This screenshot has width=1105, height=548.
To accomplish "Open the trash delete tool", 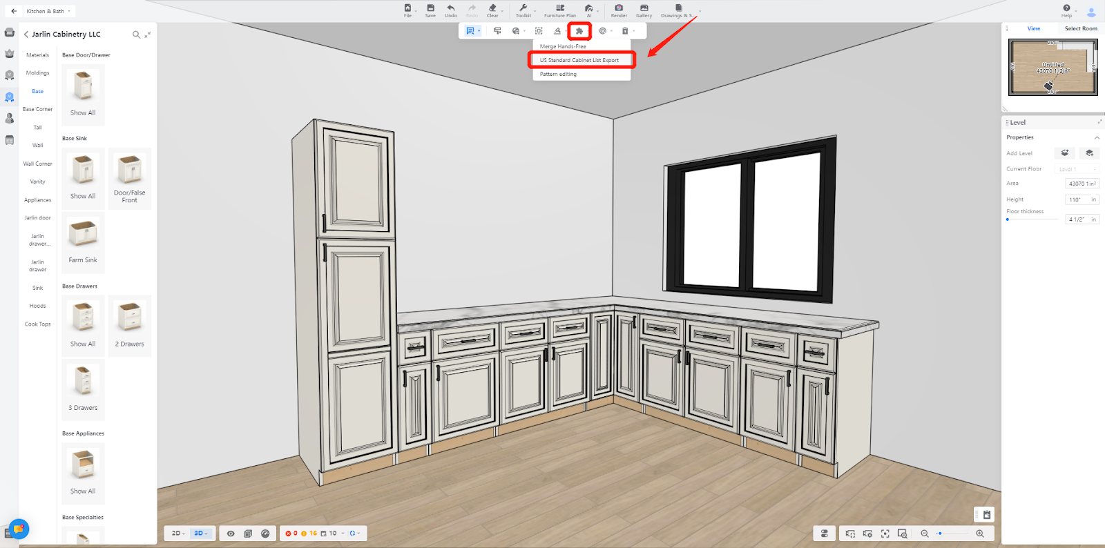I will (625, 31).
